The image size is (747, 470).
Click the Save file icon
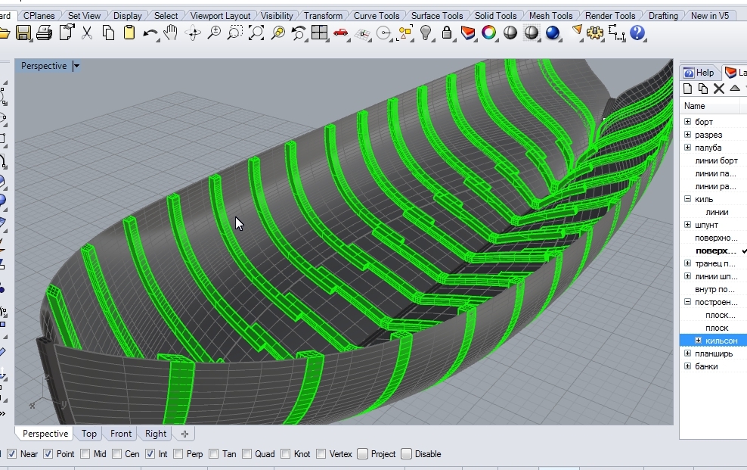(x=24, y=33)
